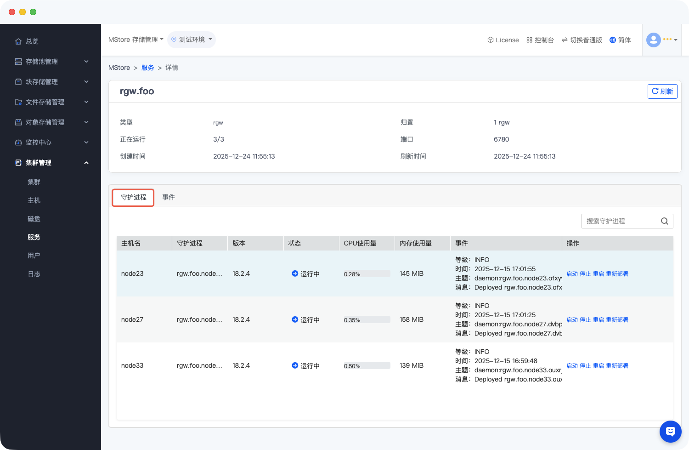
Task: Click the magnifier icon in daemon search
Action: pos(664,221)
